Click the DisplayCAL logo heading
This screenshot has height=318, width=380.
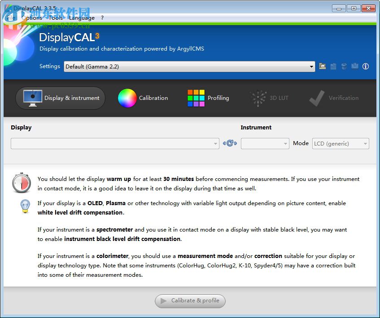[69, 37]
